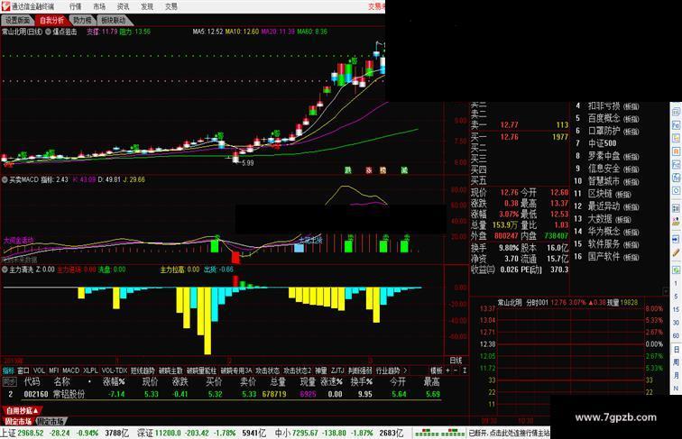Sort by 总量 column header
Viewport: 682px width, 439px height.
tap(278, 381)
